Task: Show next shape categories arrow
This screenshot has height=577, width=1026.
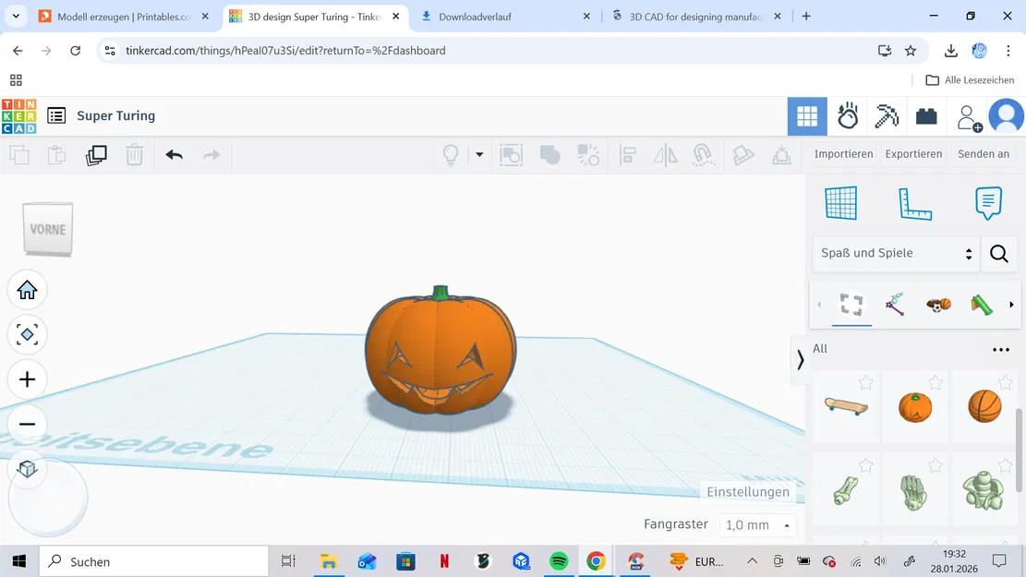Action: tap(1011, 305)
